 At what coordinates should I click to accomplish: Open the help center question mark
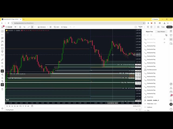tap(171, 109)
